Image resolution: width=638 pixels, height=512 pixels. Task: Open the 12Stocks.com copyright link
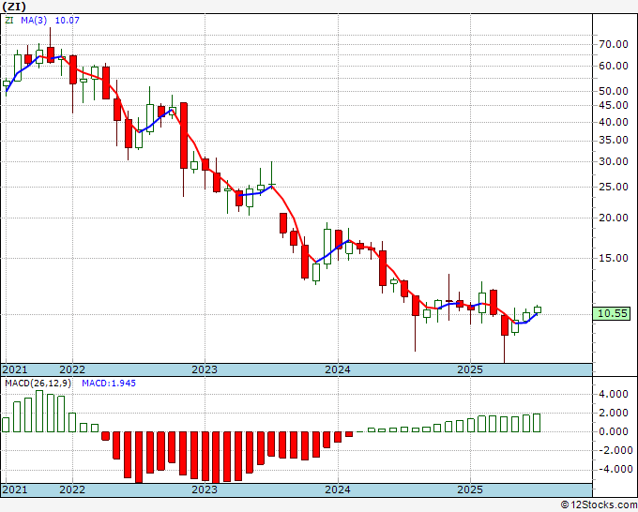coord(599,505)
